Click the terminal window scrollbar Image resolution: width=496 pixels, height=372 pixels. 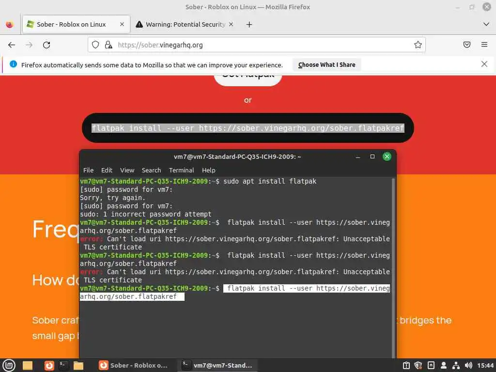393,267
